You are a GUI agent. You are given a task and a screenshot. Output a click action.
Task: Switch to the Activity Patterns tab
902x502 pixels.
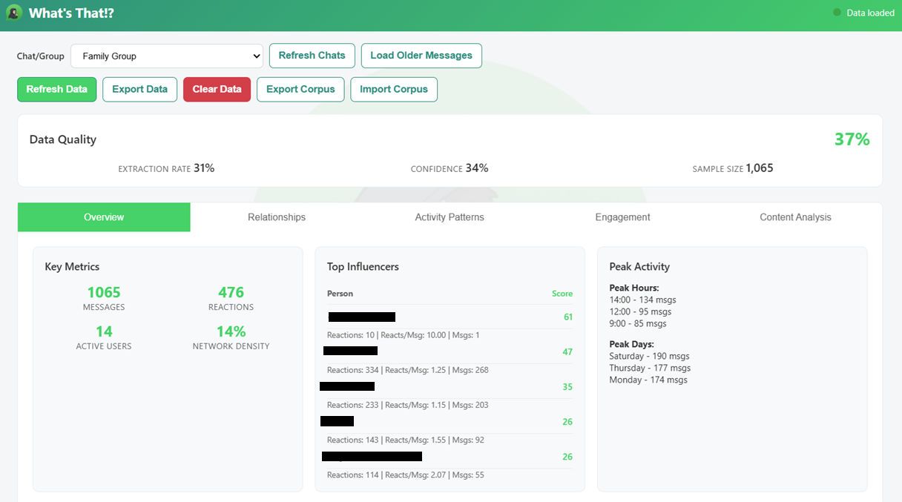pyautogui.click(x=450, y=217)
